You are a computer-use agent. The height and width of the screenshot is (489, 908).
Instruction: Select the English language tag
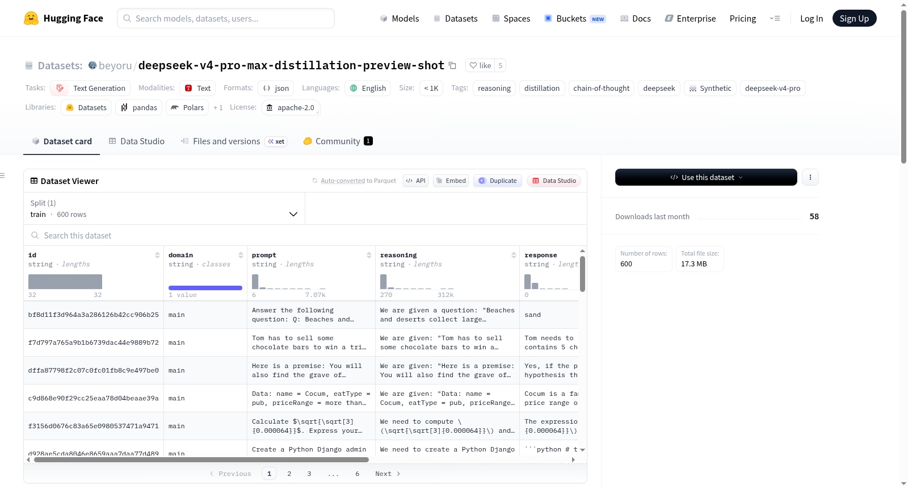[x=368, y=88]
